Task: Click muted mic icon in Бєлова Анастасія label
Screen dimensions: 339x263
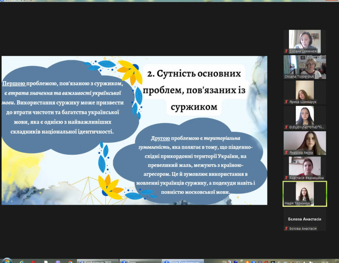Action: click(x=287, y=228)
